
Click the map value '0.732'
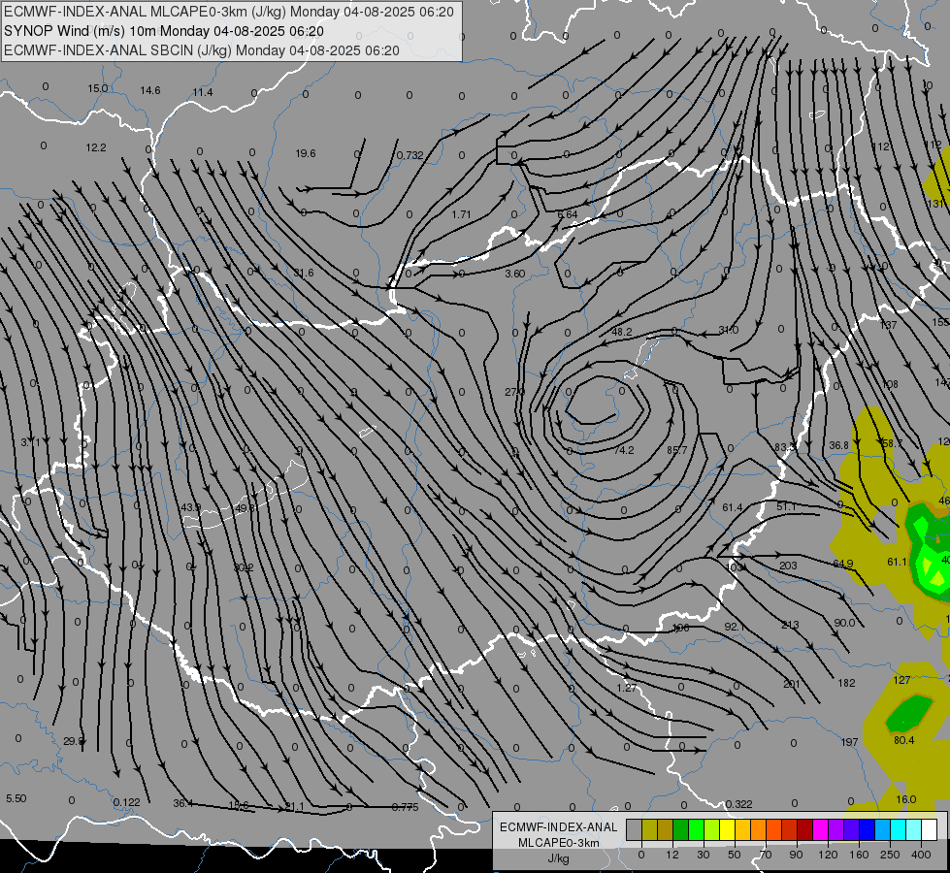coord(410,155)
